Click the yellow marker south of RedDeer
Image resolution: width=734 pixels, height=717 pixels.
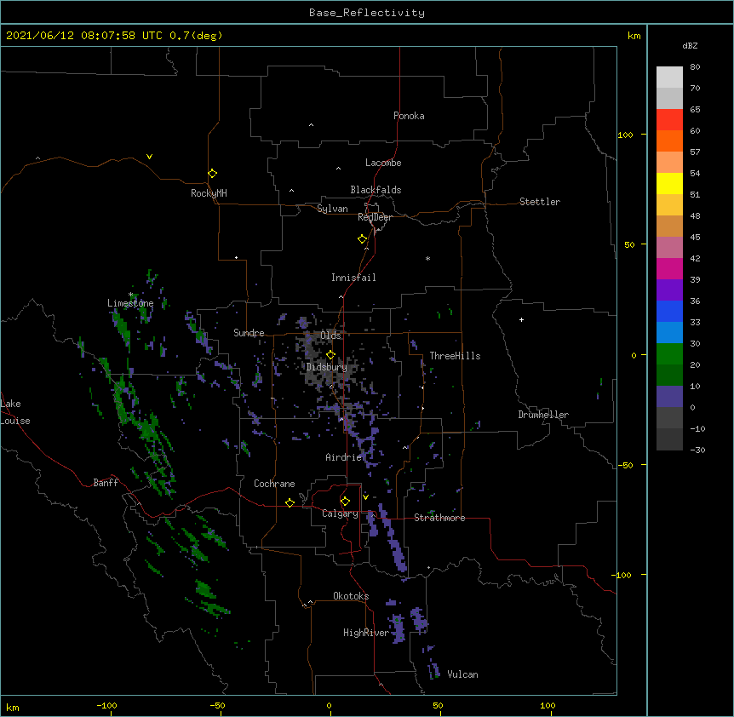point(363,239)
